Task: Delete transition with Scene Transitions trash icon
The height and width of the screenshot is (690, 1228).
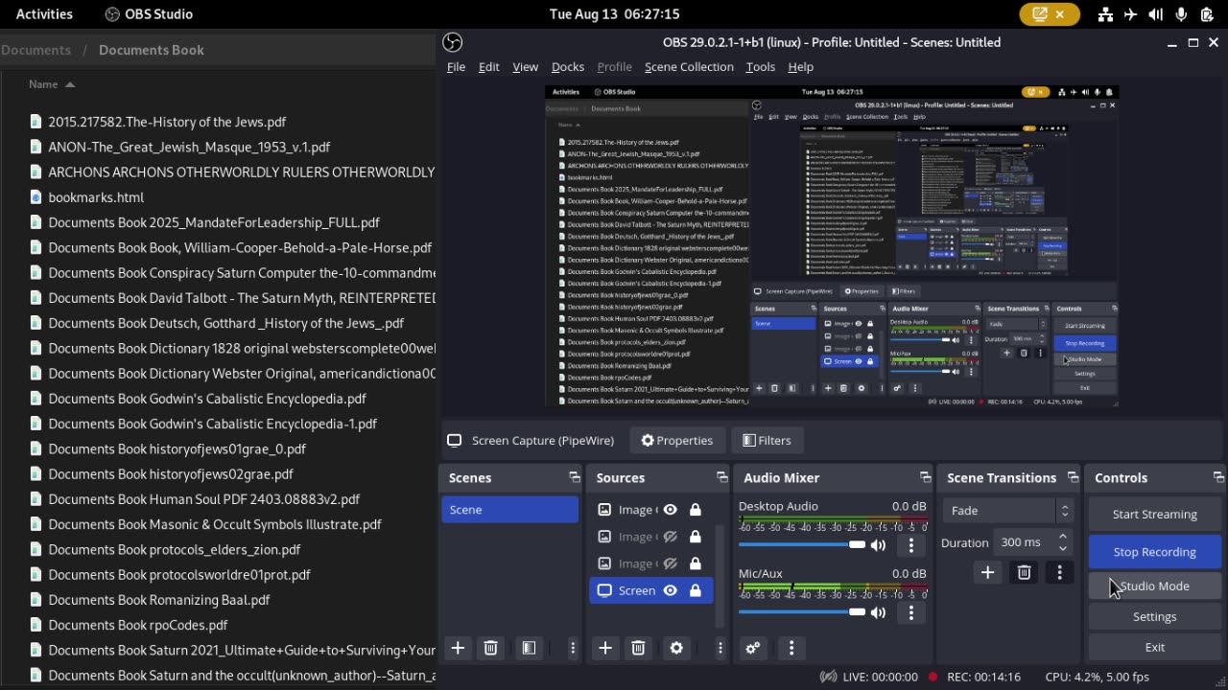Action: click(1024, 572)
